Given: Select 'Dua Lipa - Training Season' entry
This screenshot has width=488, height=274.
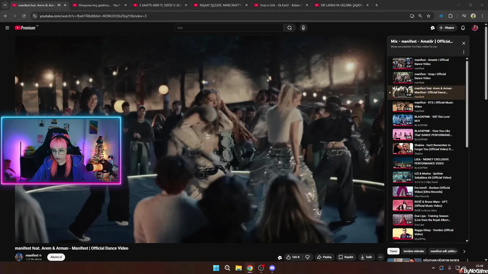Looking at the screenshot, I should click(426, 220).
